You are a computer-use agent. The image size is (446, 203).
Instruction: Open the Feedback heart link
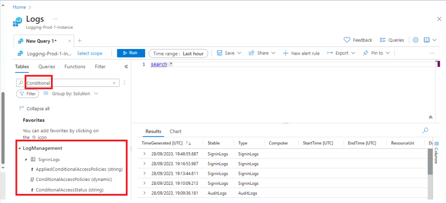pyautogui.click(x=358, y=40)
